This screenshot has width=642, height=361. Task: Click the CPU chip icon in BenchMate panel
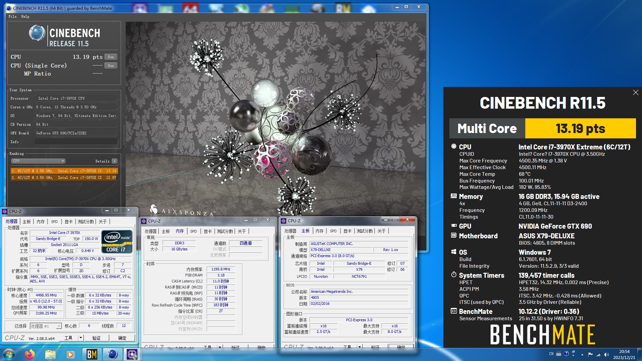pos(454,146)
